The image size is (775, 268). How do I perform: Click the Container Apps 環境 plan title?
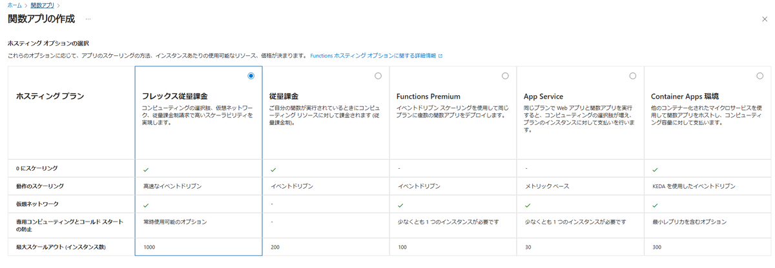[x=686, y=96]
